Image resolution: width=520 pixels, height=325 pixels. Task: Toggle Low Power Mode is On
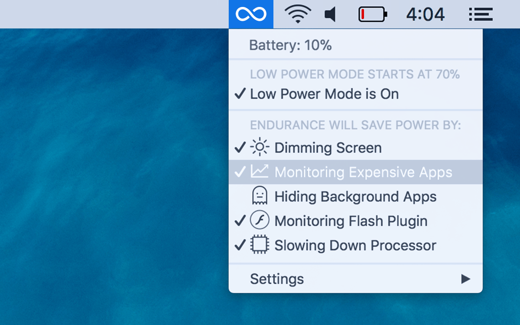(324, 94)
